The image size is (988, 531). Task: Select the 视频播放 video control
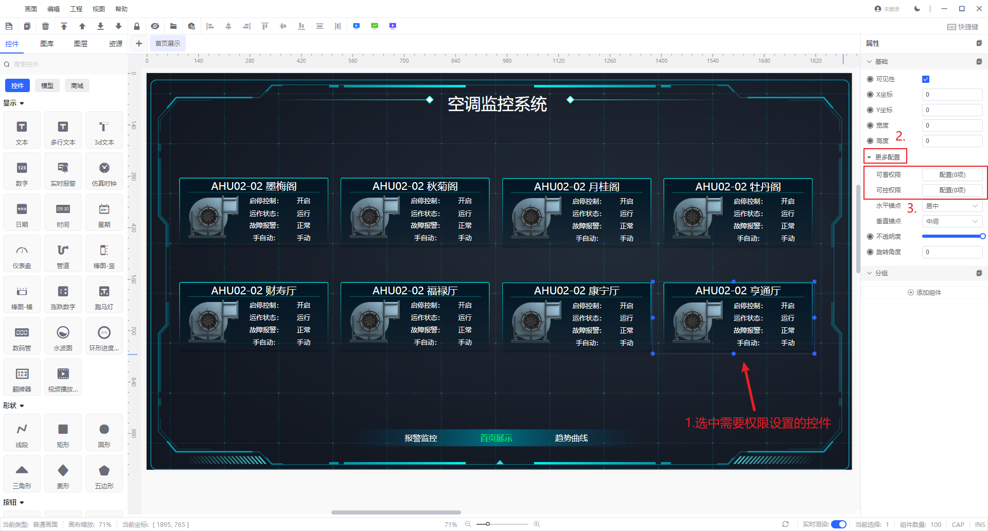63,379
